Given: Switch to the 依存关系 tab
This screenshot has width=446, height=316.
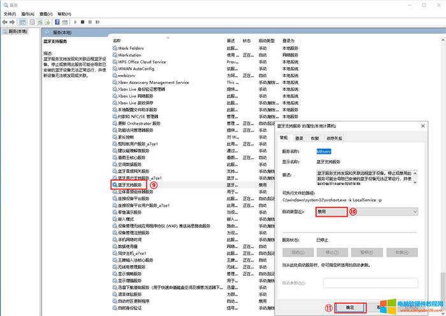Looking at the screenshot, I should pyautogui.click(x=334, y=138).
